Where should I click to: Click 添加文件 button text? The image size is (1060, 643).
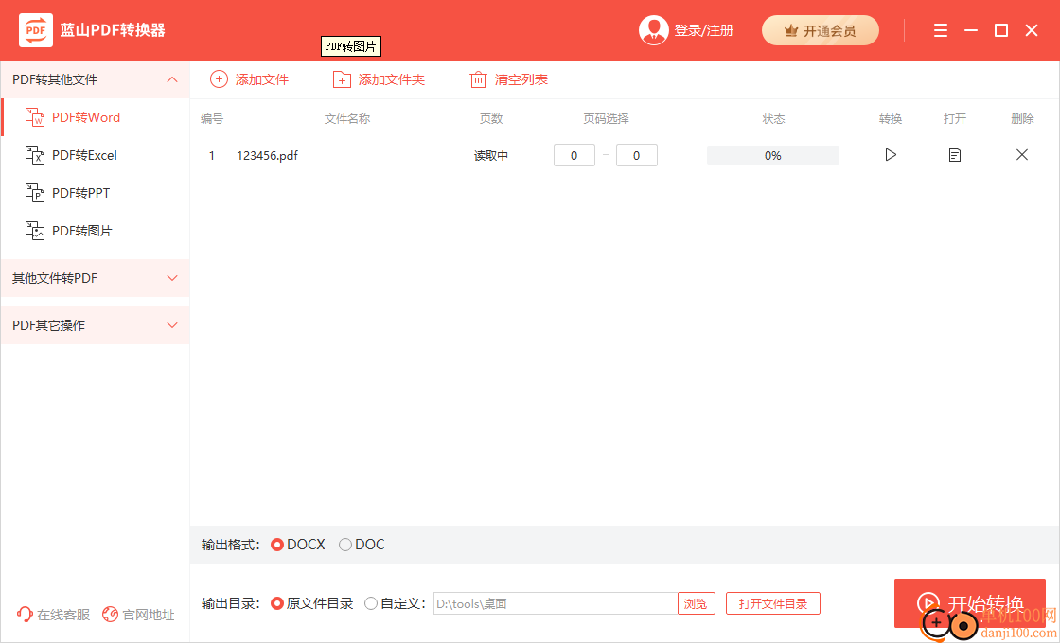click(262, 79)
